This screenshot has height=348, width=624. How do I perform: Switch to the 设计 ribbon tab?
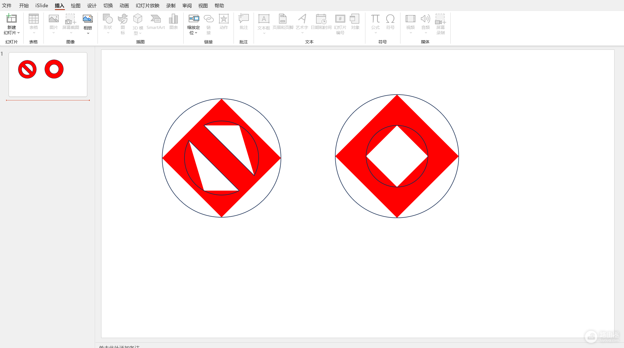pyautogui.click(x=92, y=6)
